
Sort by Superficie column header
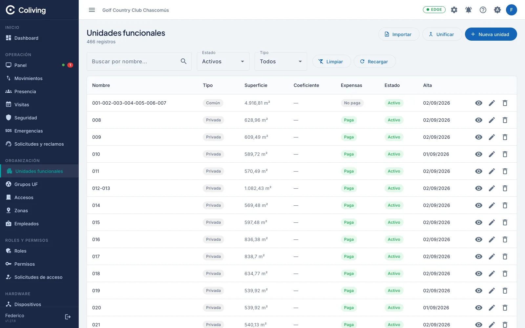coord(256,85)
